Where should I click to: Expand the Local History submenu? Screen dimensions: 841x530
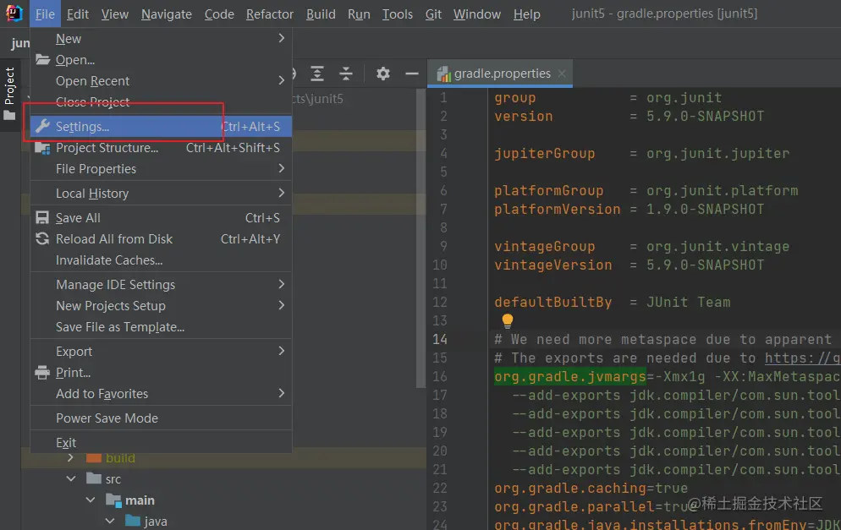(161, 194)
